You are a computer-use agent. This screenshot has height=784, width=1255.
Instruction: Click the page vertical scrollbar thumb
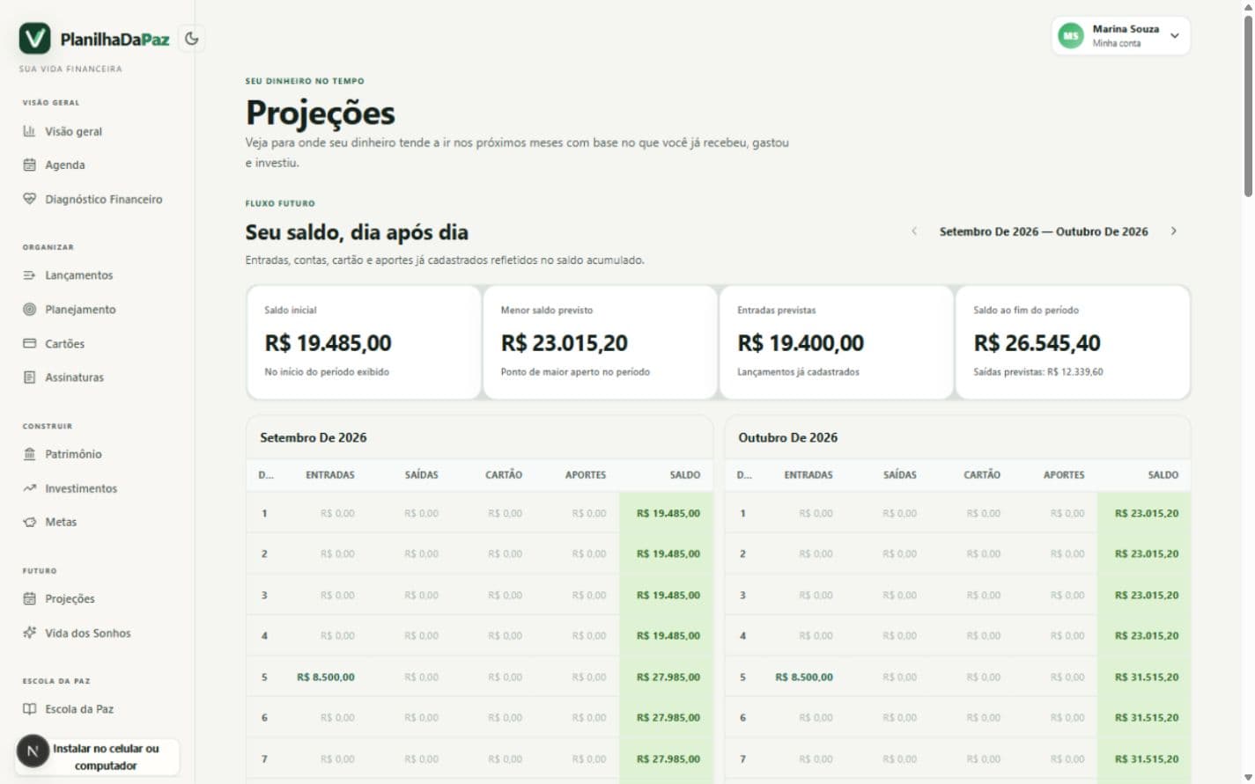(x=1247, y=106)
